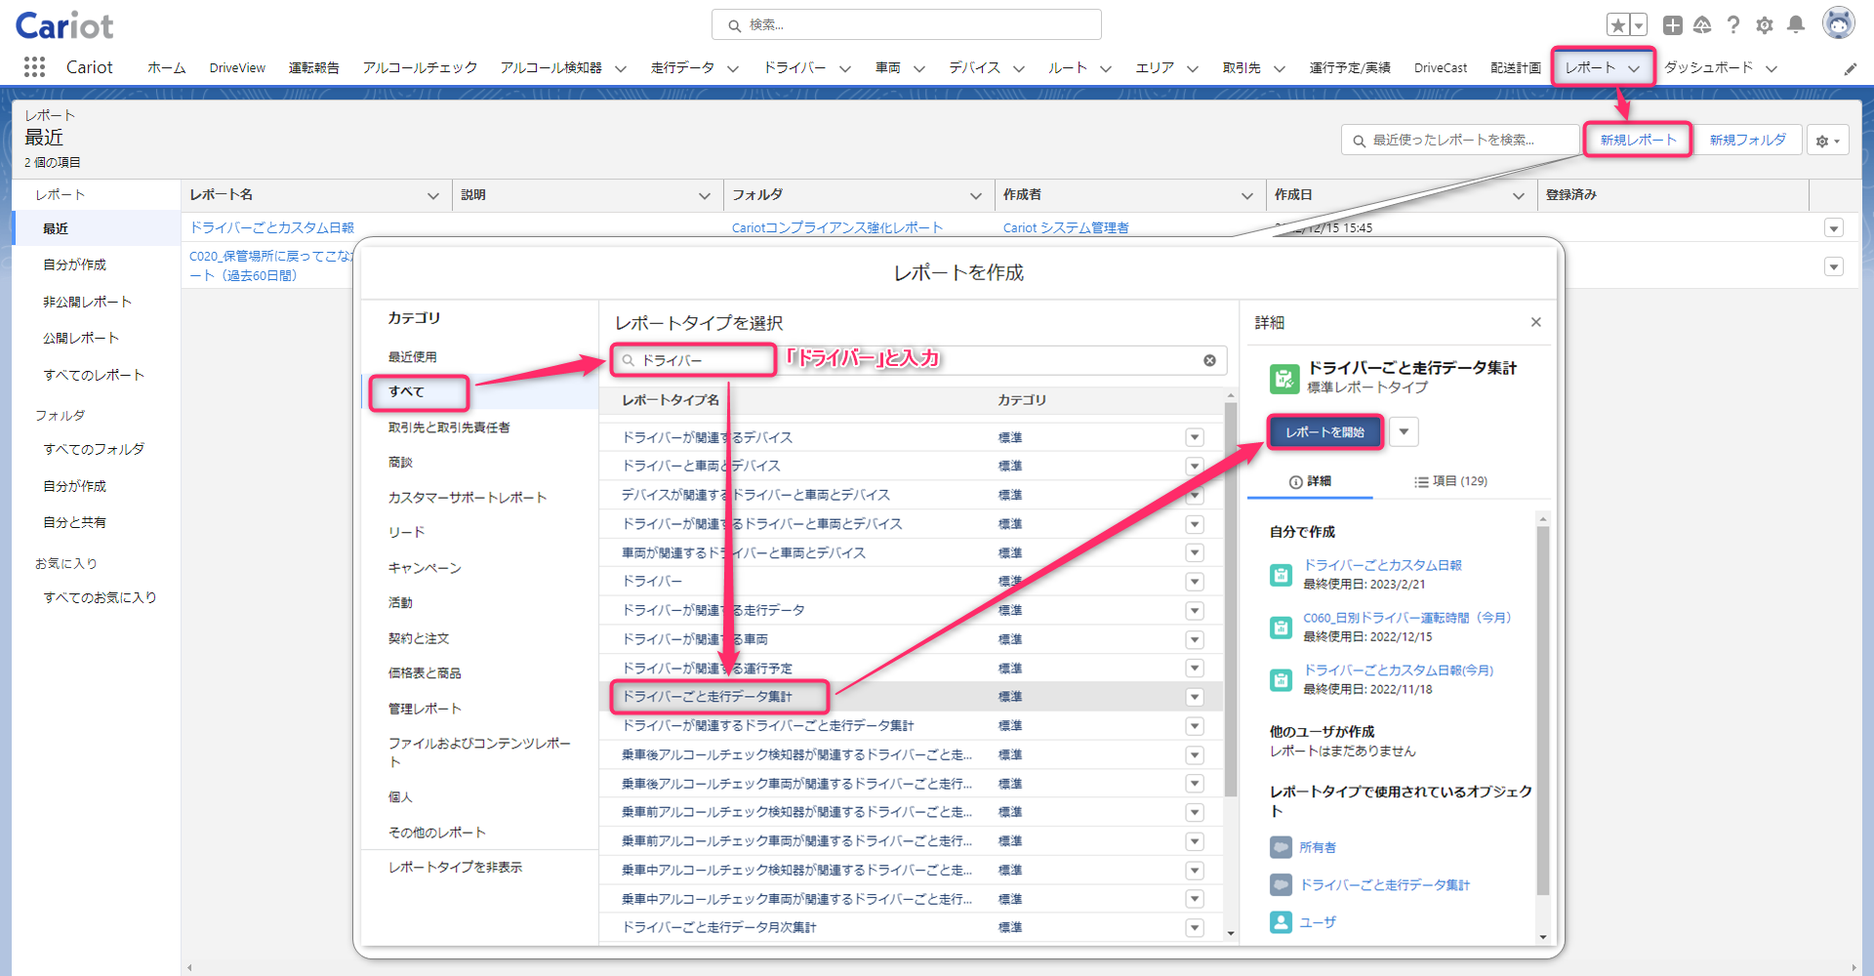Click the ドライバーごと走行データ集計 object link
This screenshot has width=1874, height=976.
pyautogui.click(x=1384, y=885)
